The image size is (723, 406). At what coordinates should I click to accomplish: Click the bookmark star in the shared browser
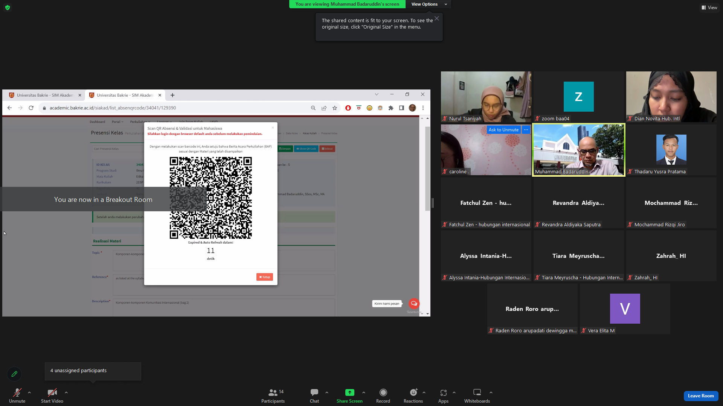pos(335,108)
